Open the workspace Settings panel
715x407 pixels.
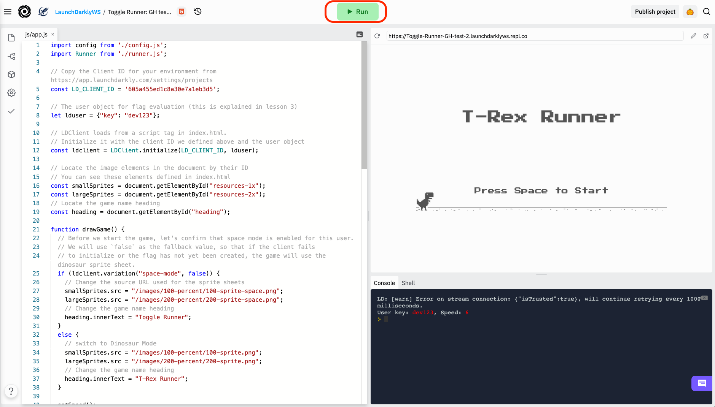tap(11, 92)
